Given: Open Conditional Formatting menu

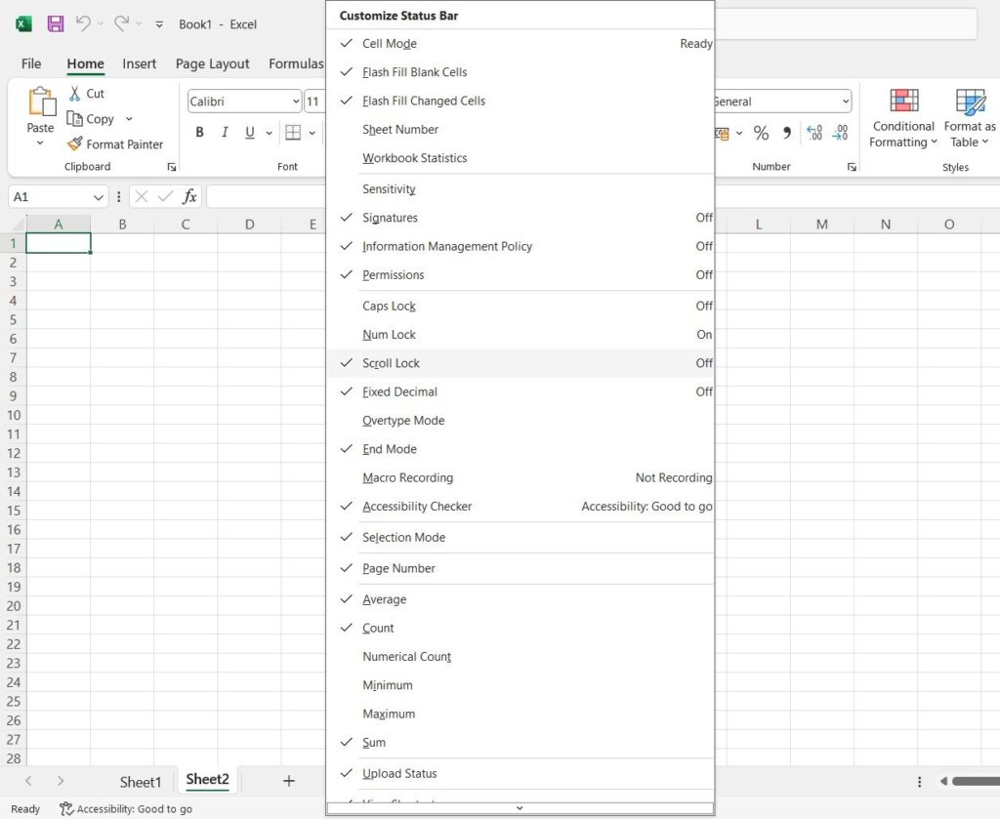Looking at the screenshot, I should click(903, 118).
